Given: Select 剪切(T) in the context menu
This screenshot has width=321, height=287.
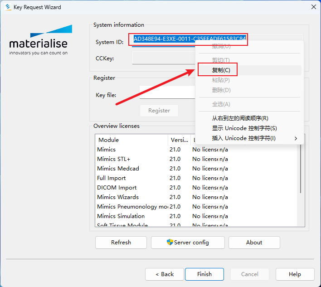Looking at the screenshot, I should click(x=250, y=60).
